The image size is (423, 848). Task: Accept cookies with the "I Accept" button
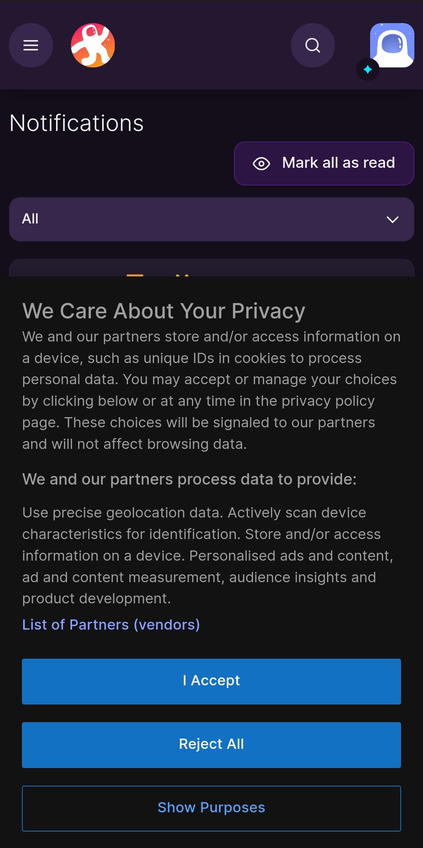coord(211,681)
